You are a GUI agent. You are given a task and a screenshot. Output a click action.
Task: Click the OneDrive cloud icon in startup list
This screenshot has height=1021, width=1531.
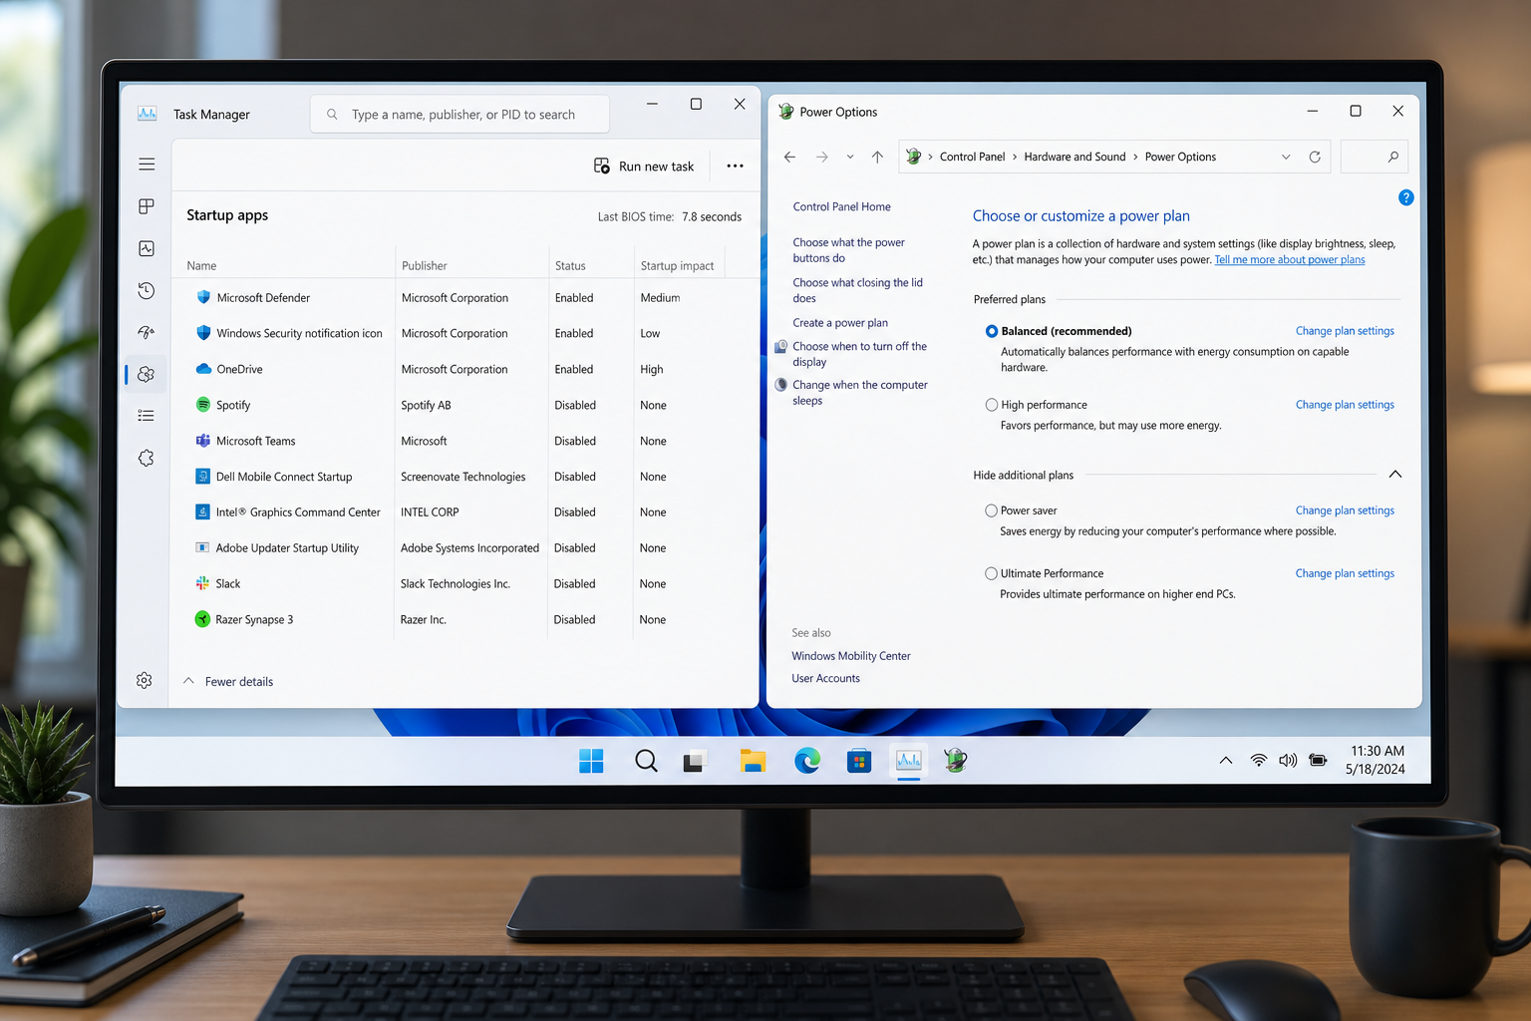point(203,369)
